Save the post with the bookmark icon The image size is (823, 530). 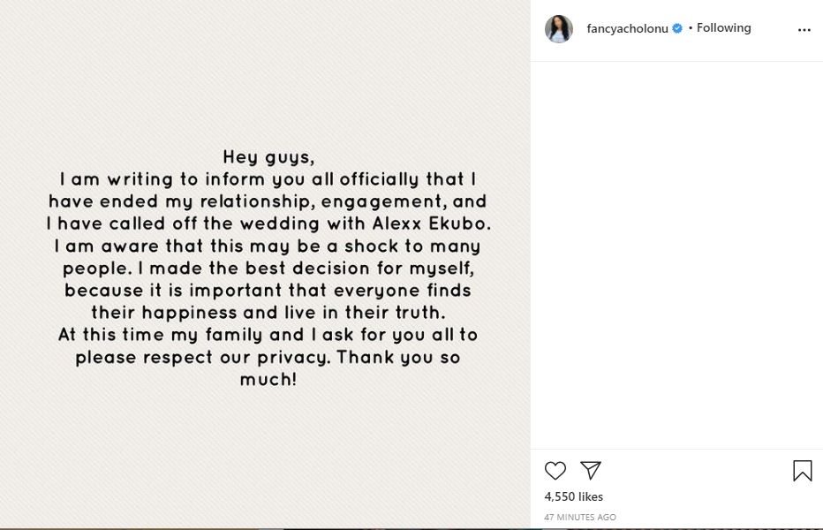point(802,471)
